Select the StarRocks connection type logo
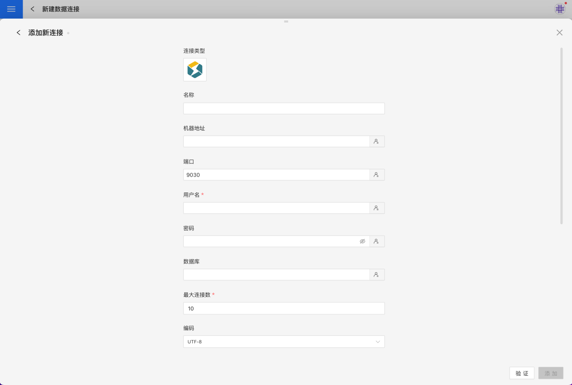The width and height of the screenshot is (572, 385). (x=195, y=70)
